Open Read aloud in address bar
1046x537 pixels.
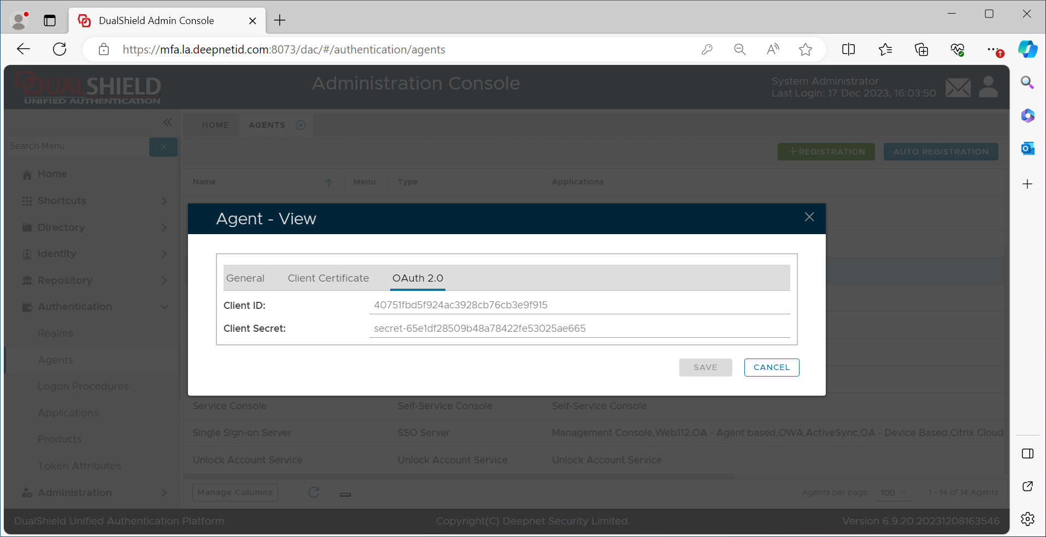[x=773, y=50]
